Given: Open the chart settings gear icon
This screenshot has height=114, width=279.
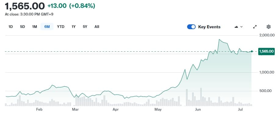Looking at the screenshot, I should [269, 27].
